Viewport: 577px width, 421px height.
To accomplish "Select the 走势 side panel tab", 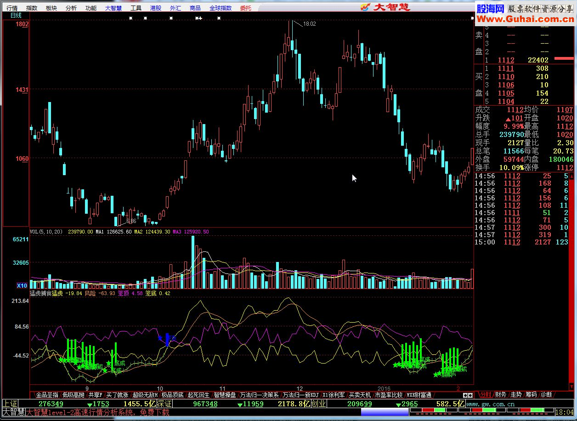I will coord(516,395).
